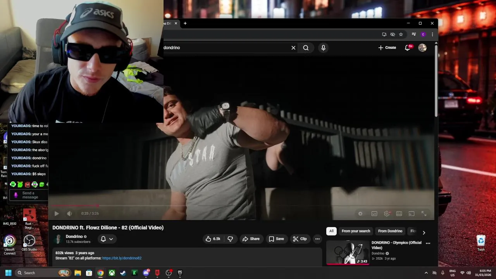Open the Chrome profile C avatar

423,34
